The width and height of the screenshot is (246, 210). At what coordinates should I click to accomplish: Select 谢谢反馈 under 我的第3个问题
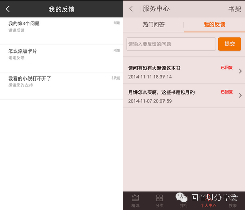(16, 30)
